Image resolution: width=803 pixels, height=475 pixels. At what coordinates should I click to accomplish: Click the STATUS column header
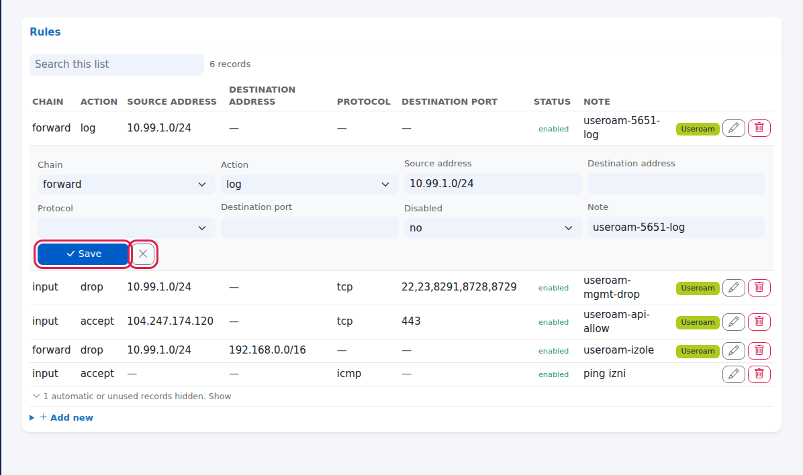tap(551, 101)
